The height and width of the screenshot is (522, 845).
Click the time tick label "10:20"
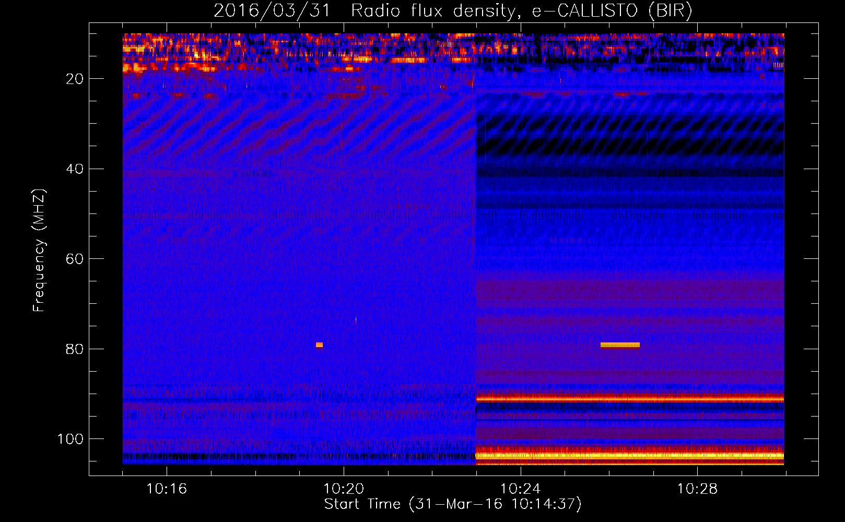pyautogui.click(x=344, y=489)
